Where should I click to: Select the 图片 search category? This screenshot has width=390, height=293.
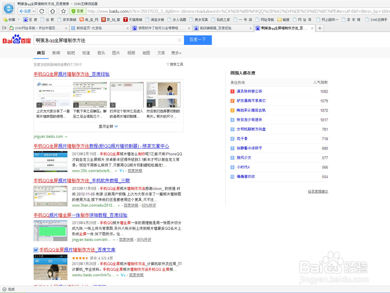pos(116,53)
